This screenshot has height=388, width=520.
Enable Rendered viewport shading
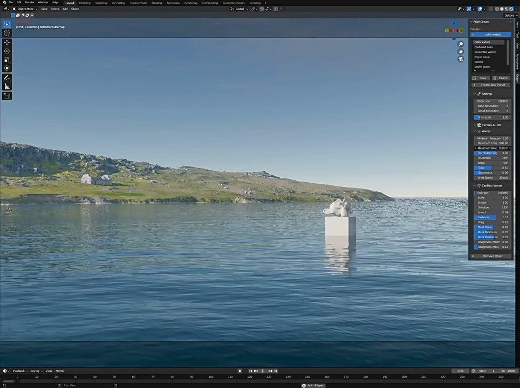click(511, 9)
